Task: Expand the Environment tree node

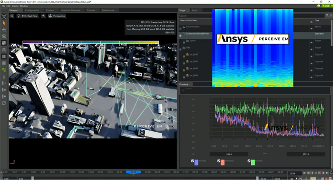Action: point(180,28)
